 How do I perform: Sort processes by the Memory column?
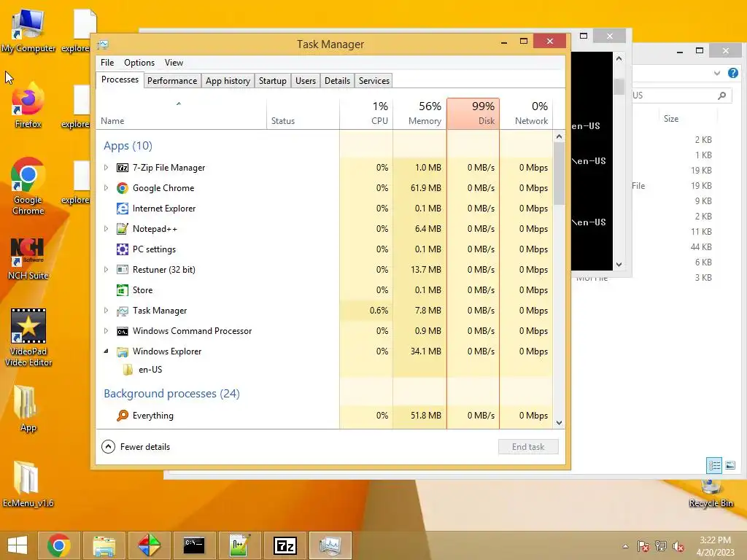coord(419,113)
